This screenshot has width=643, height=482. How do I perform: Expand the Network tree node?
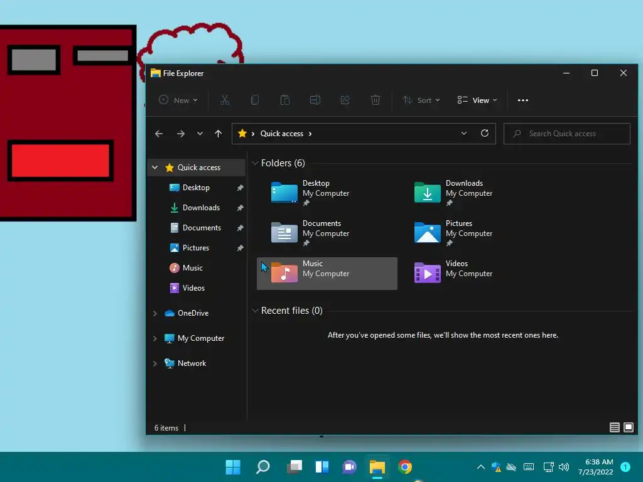pyautogui.click(x=155, y=363)
